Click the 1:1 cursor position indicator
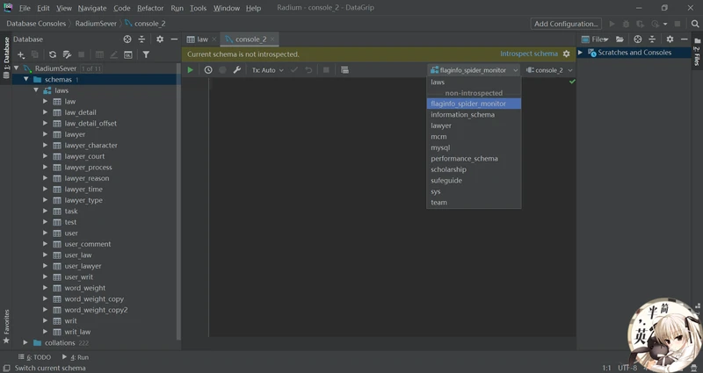The image size is (703, 373). [x=606, y=368]
